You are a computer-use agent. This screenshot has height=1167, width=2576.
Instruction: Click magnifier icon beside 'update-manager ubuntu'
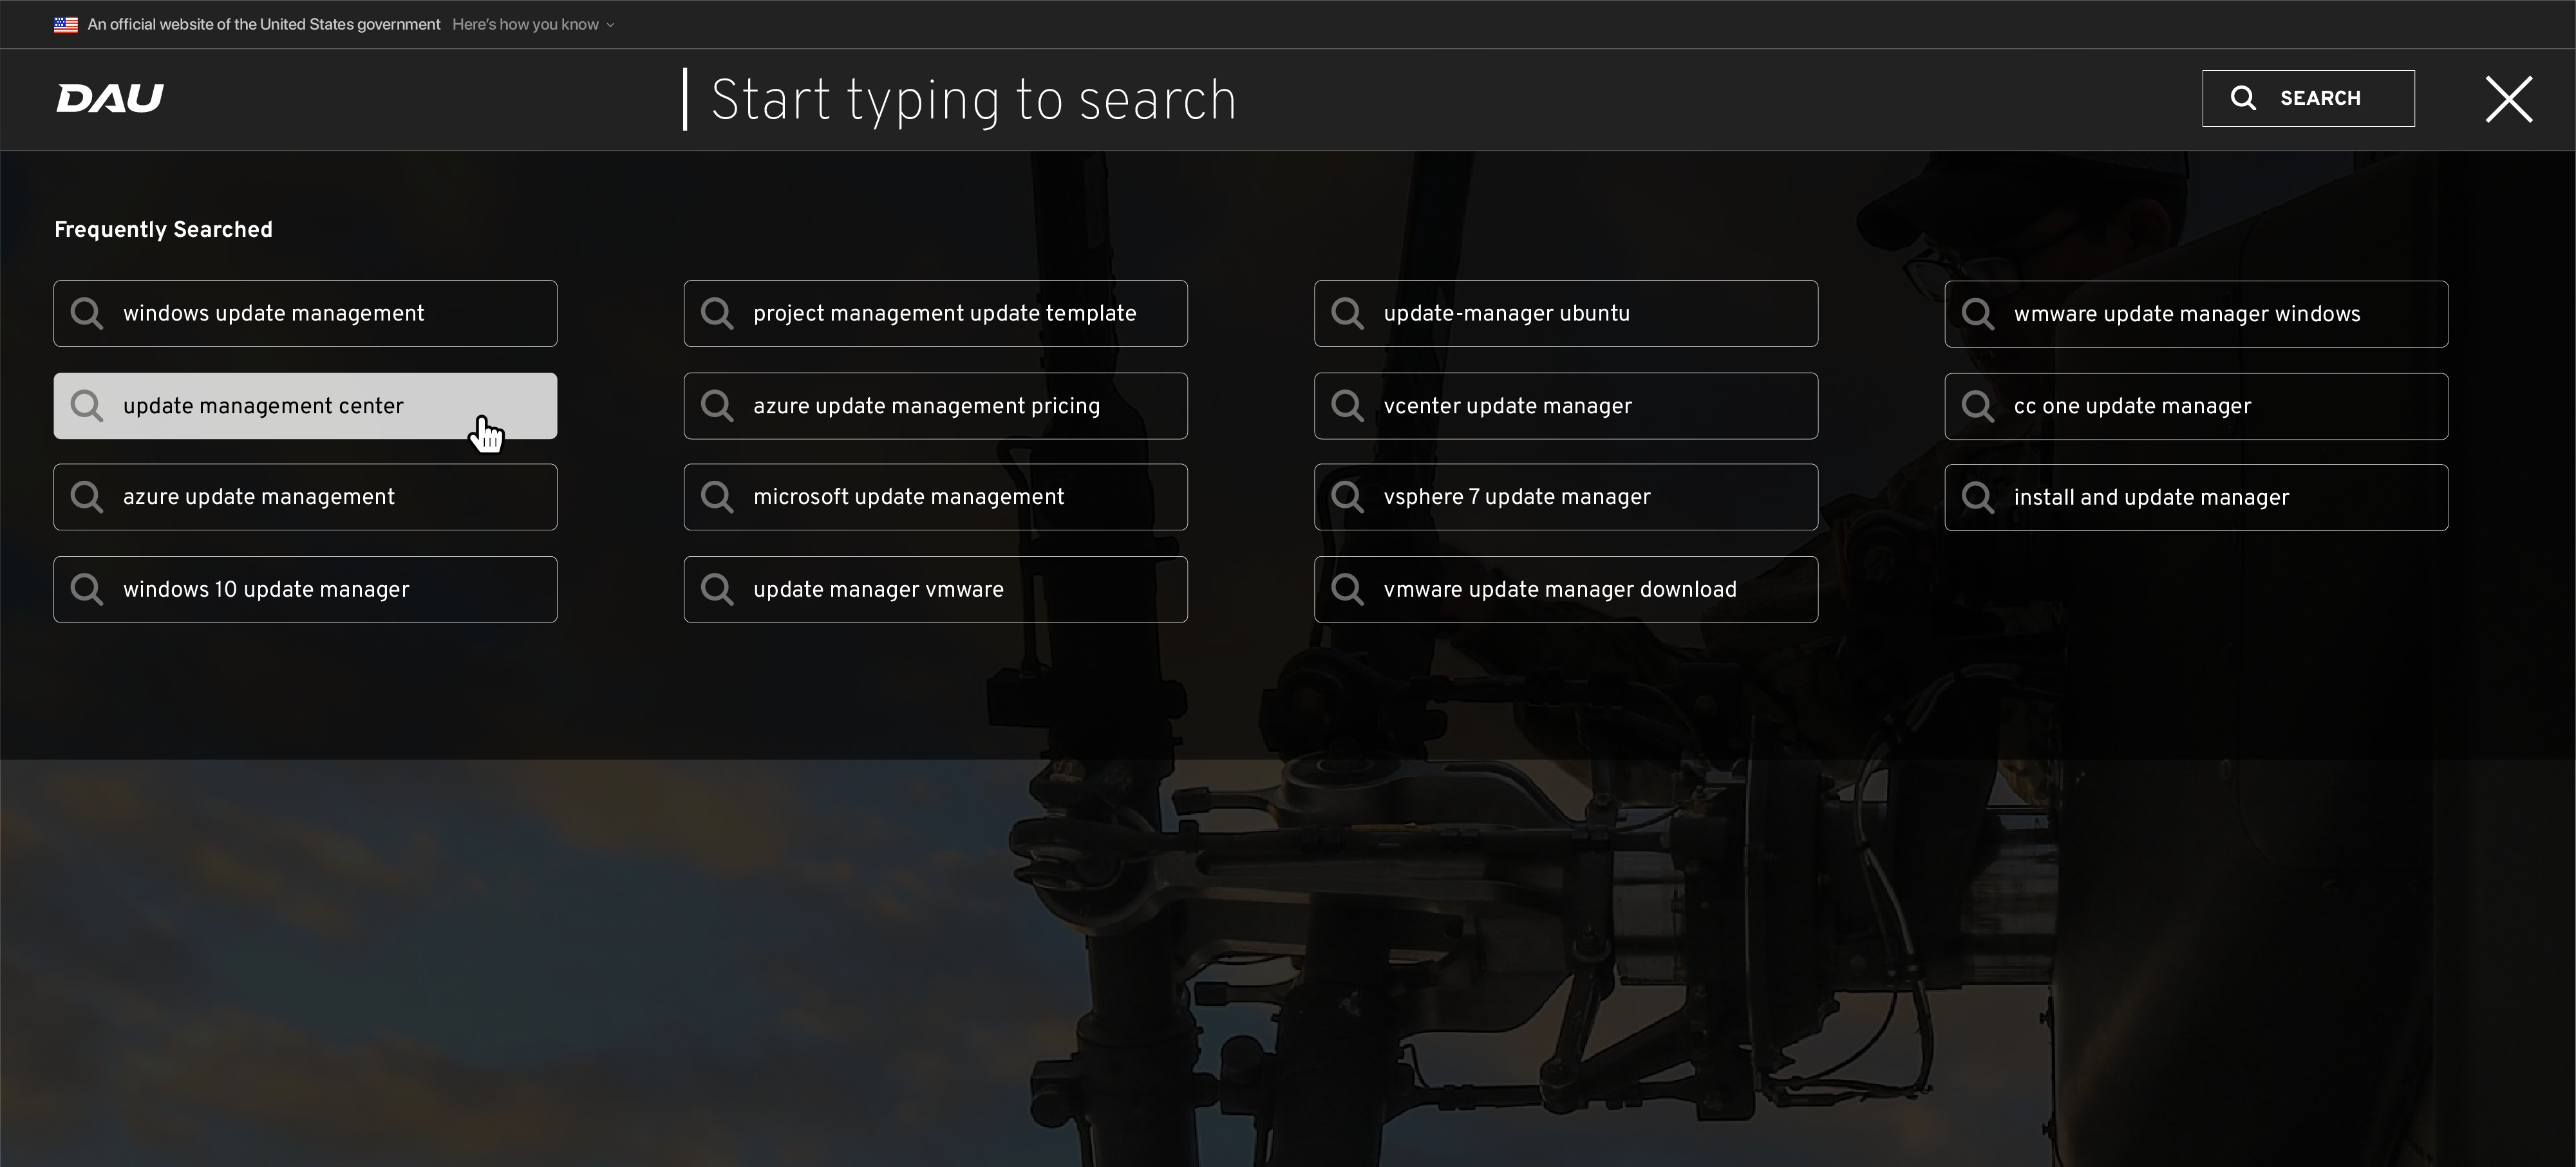tap(1348, 314)
